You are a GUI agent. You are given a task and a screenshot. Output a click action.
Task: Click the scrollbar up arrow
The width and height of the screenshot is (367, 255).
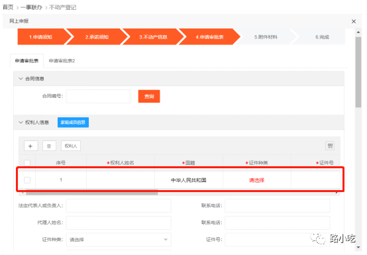coord(358,32)
